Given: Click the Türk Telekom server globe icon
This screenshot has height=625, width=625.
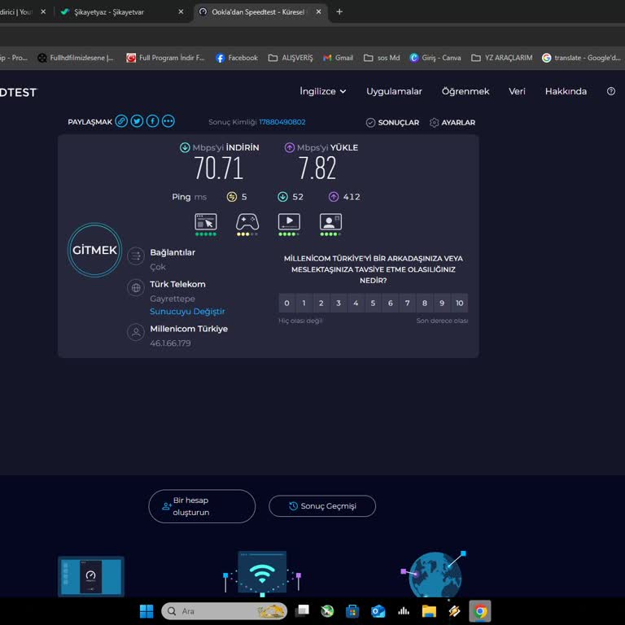Looking at the screenshot, I should (x=136, y=287).
